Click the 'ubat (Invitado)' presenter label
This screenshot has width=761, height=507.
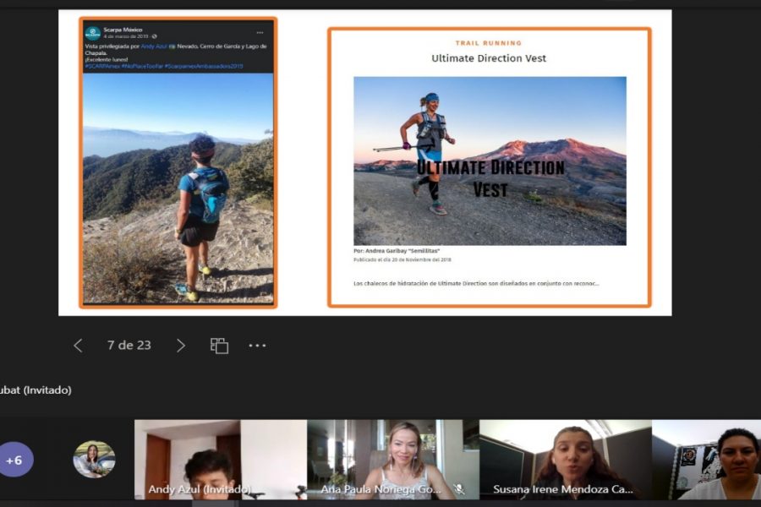[x=36, y=390]
